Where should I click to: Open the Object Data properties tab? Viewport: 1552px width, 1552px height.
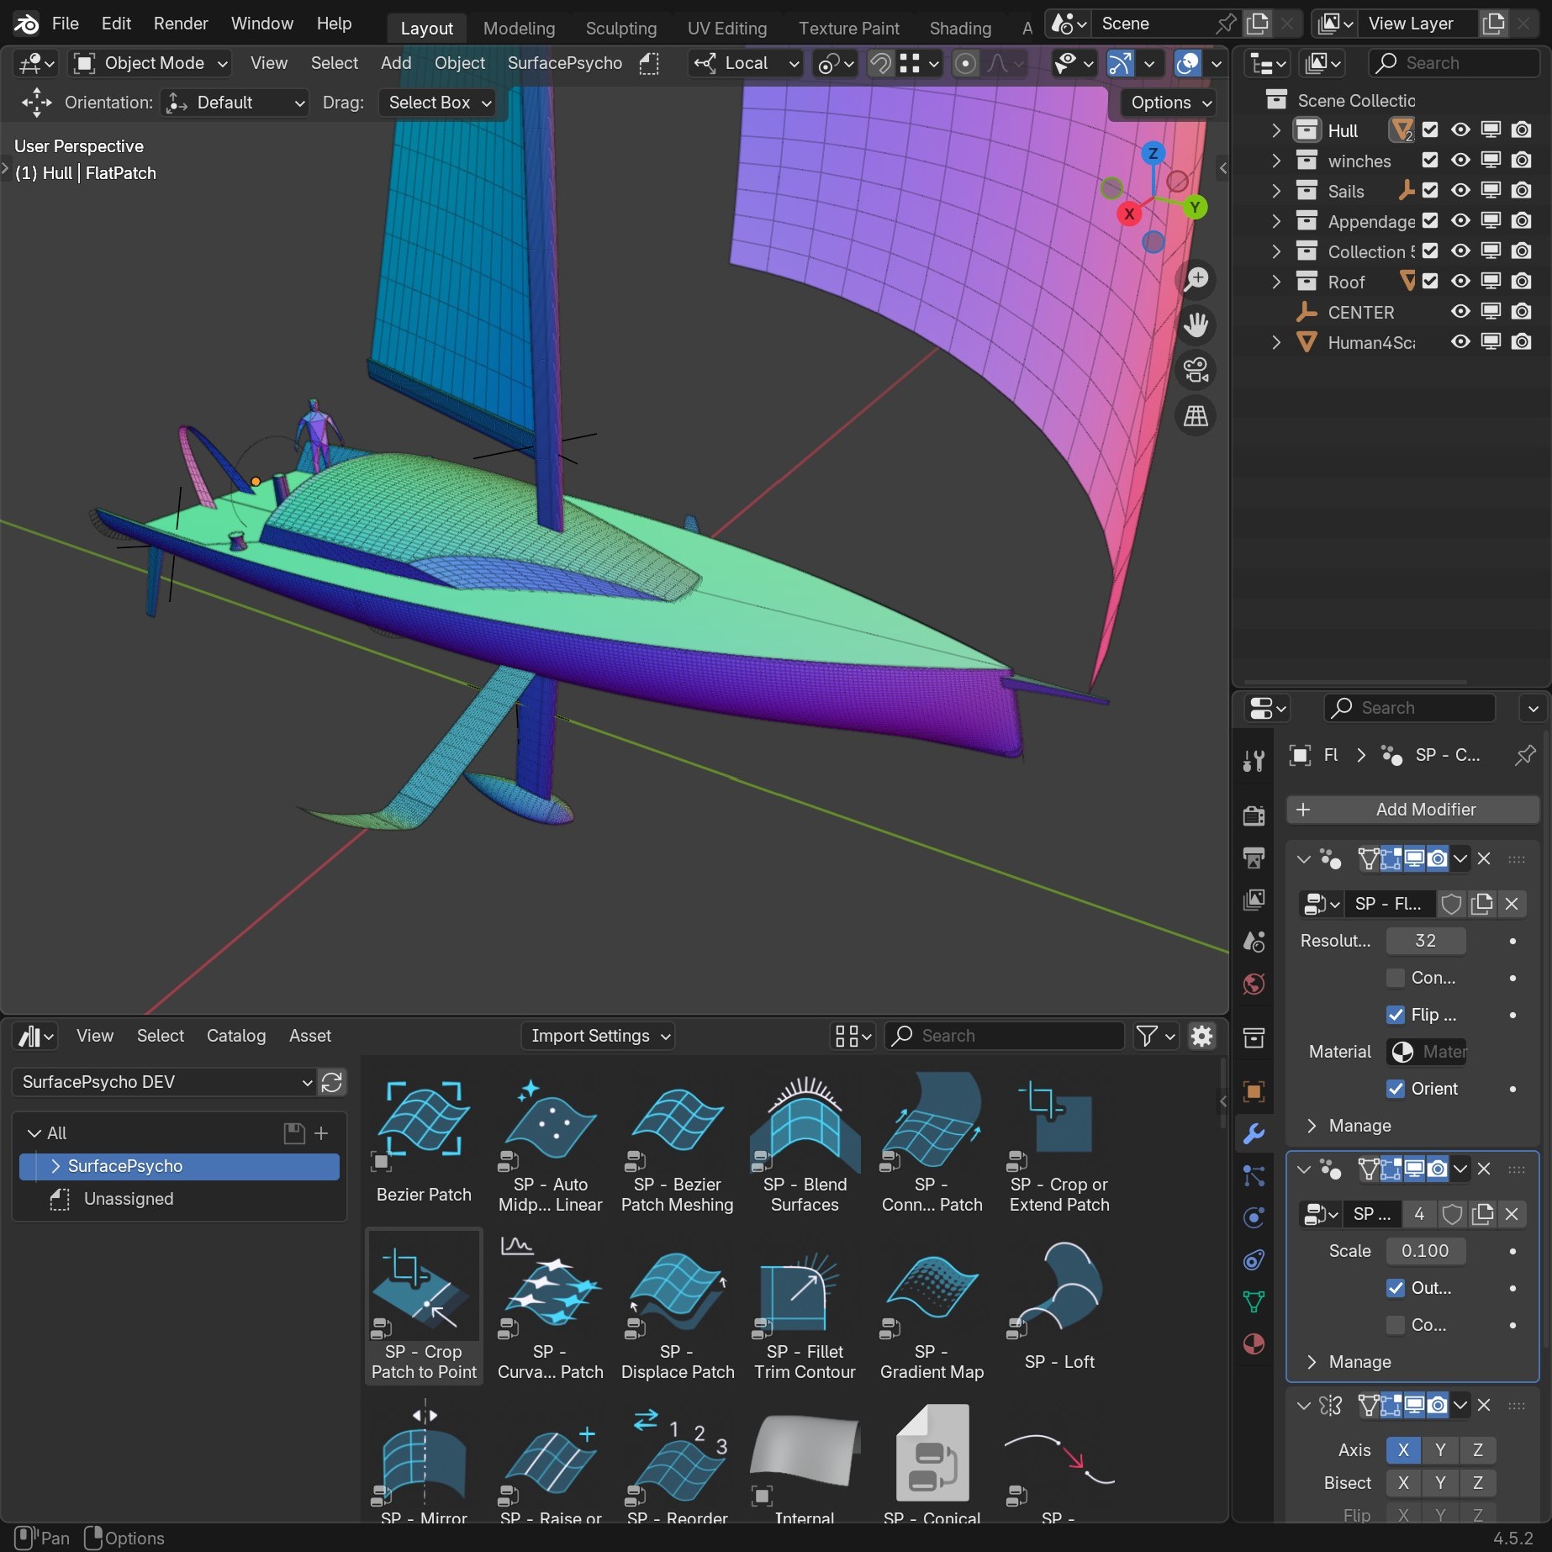point(1254,1301)
